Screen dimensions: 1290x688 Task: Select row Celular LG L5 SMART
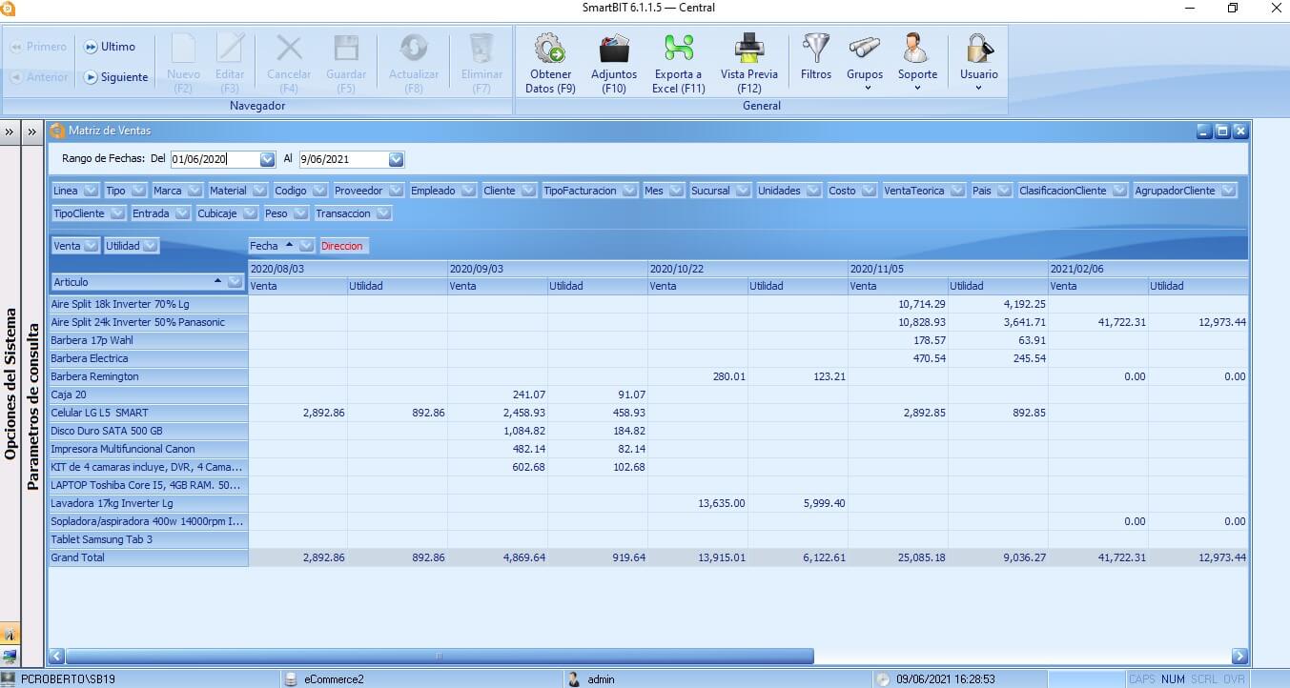pyautogui.click(x=149, y=413)
